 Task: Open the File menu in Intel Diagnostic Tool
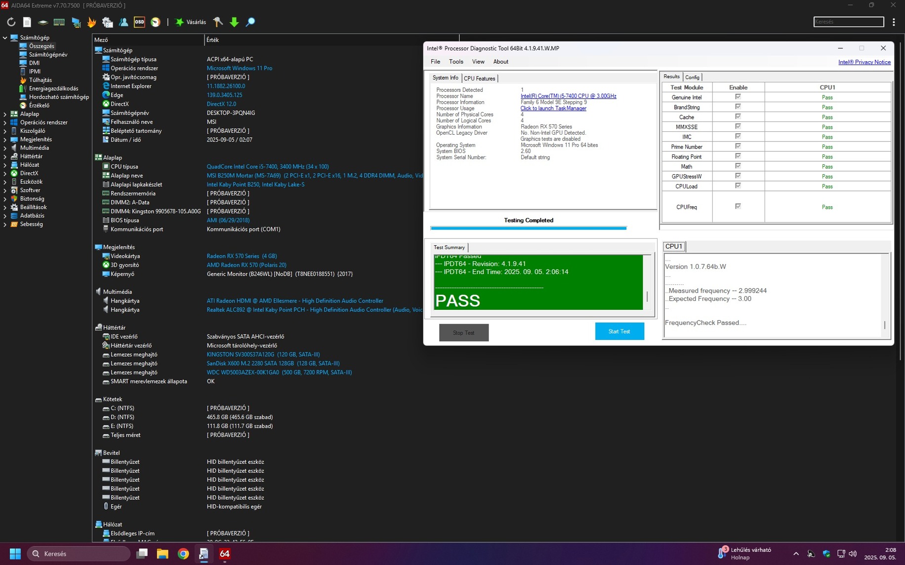[435, 62]
